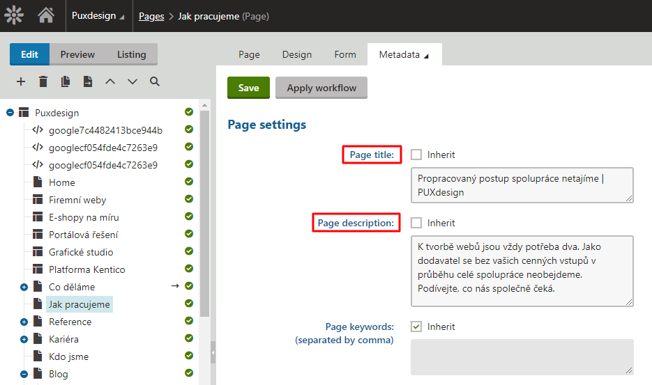Viewport: 652px width, 385px height.
Task: Go to the Home dashboard icon
Action: pyautogui.click(x=46, y=15)
